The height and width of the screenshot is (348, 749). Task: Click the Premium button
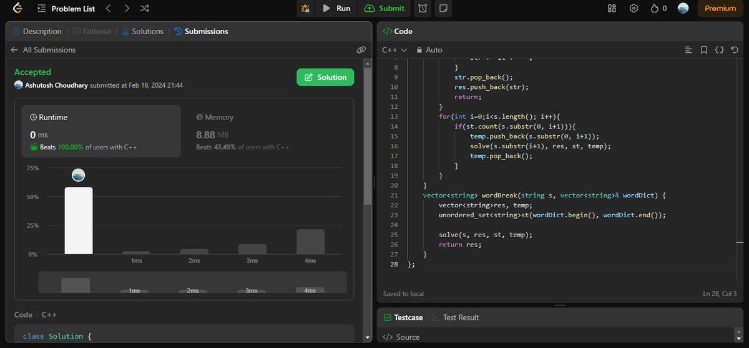720,9
